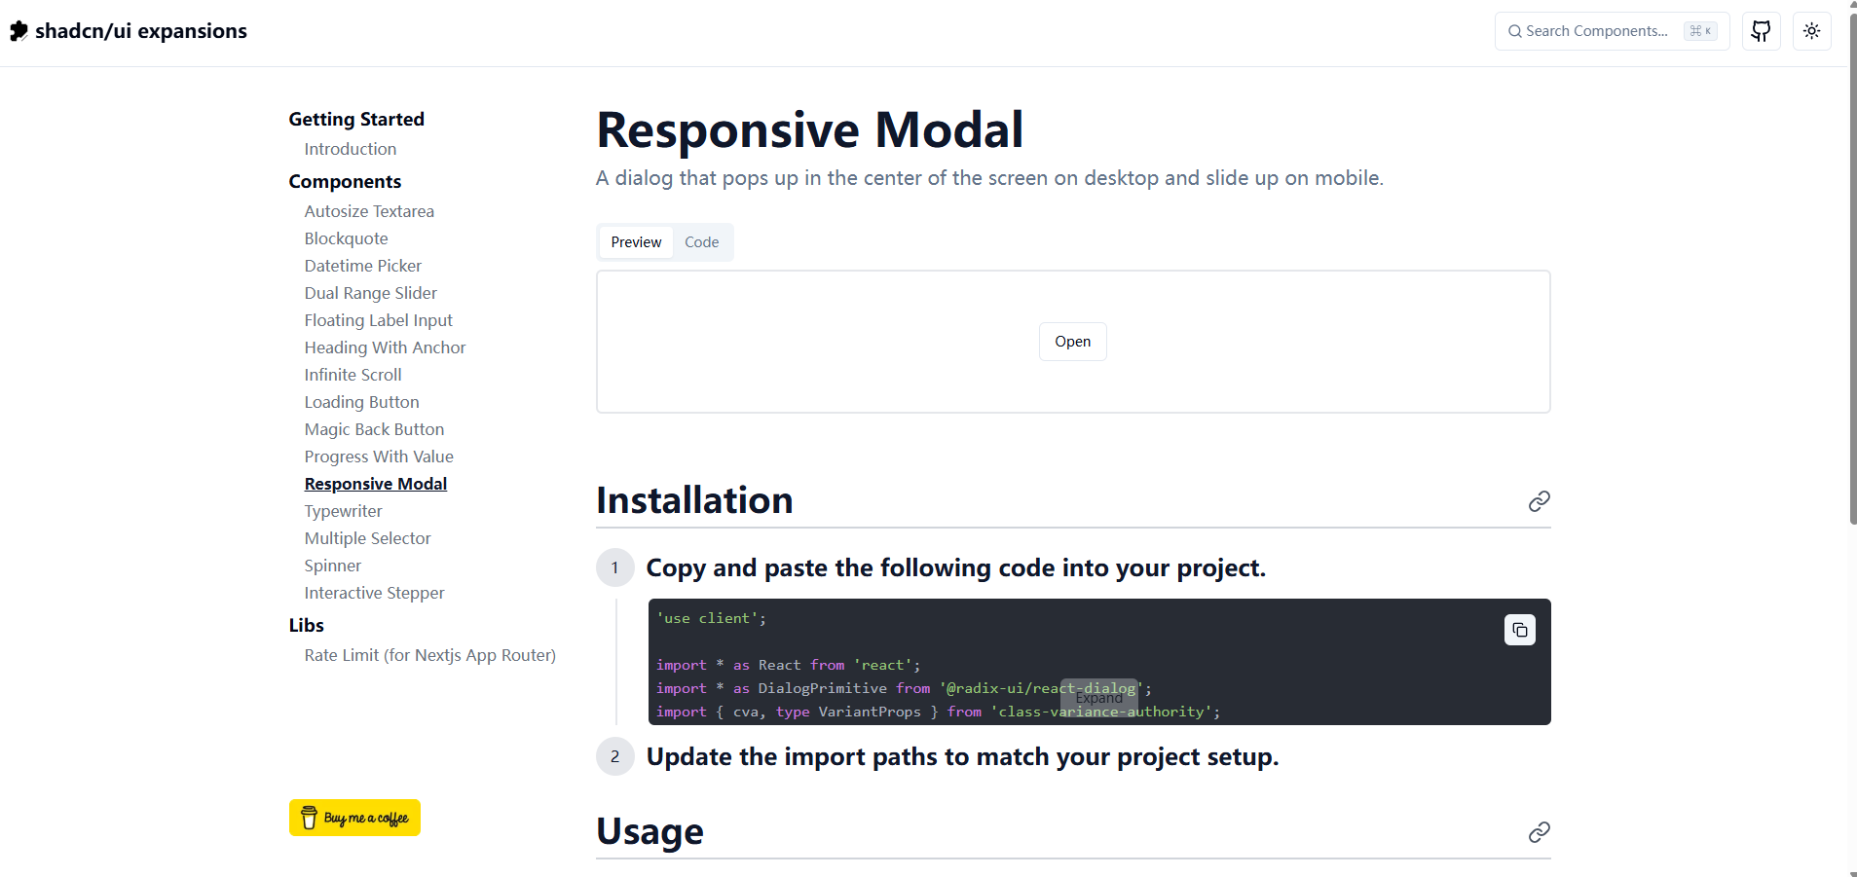The height and width of the screenshot is (877, 1857).
Task: Open Autosize Textarea in sidebar
Action: [x=369, y=211]
